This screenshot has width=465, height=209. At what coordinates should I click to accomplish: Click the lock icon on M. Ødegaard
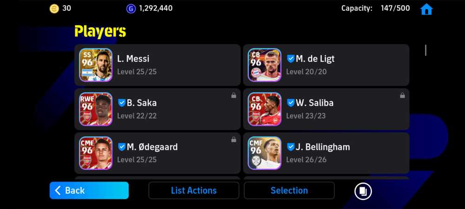pyautogui.click(x=234, y=139)
